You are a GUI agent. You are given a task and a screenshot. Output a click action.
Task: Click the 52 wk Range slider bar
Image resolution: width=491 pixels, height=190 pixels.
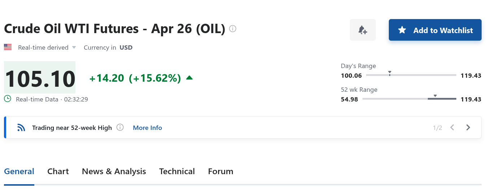[x=409, y=99]
